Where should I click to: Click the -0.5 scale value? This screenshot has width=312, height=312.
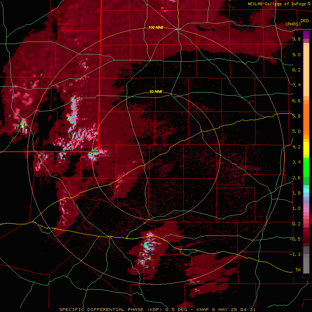tap(295, 239)
